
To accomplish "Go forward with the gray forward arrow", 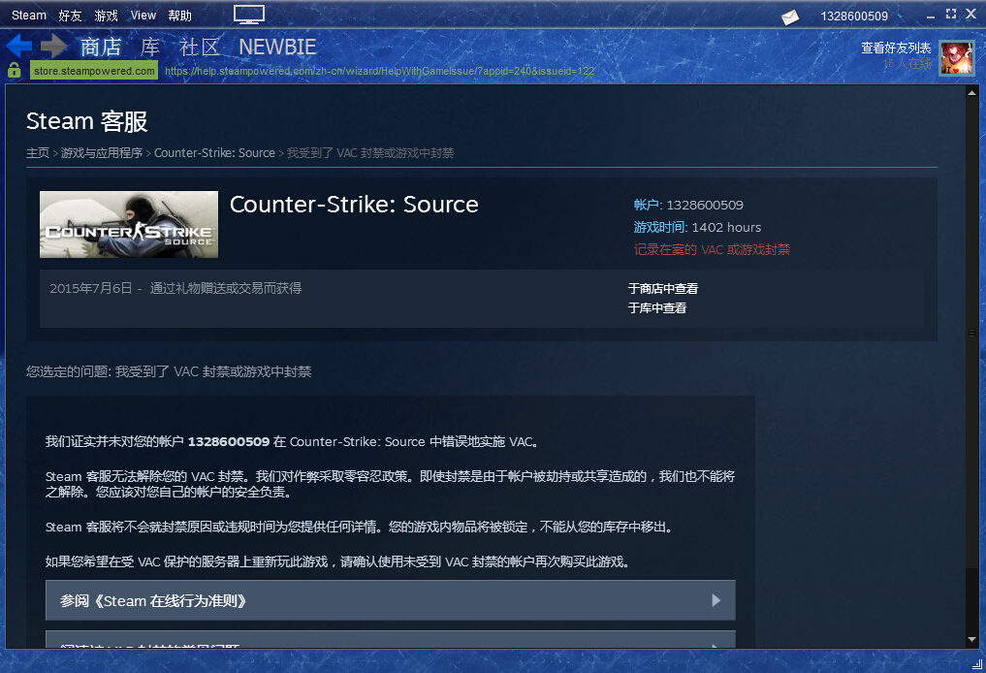I will 54,46.
